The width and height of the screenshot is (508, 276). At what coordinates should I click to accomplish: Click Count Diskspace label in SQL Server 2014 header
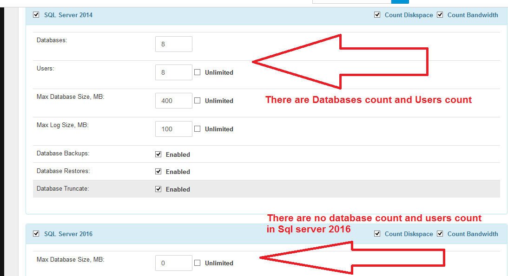point(409,15)
